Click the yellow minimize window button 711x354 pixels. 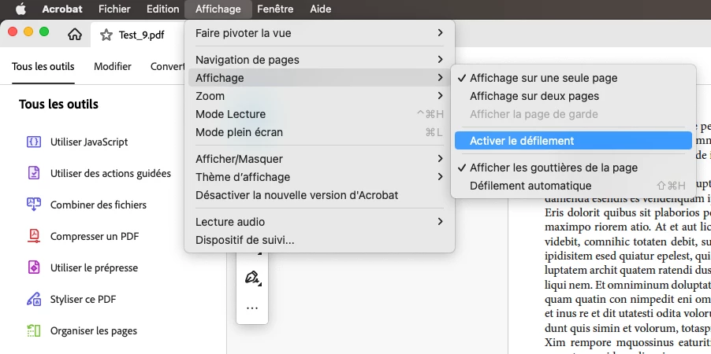(28, 31)
